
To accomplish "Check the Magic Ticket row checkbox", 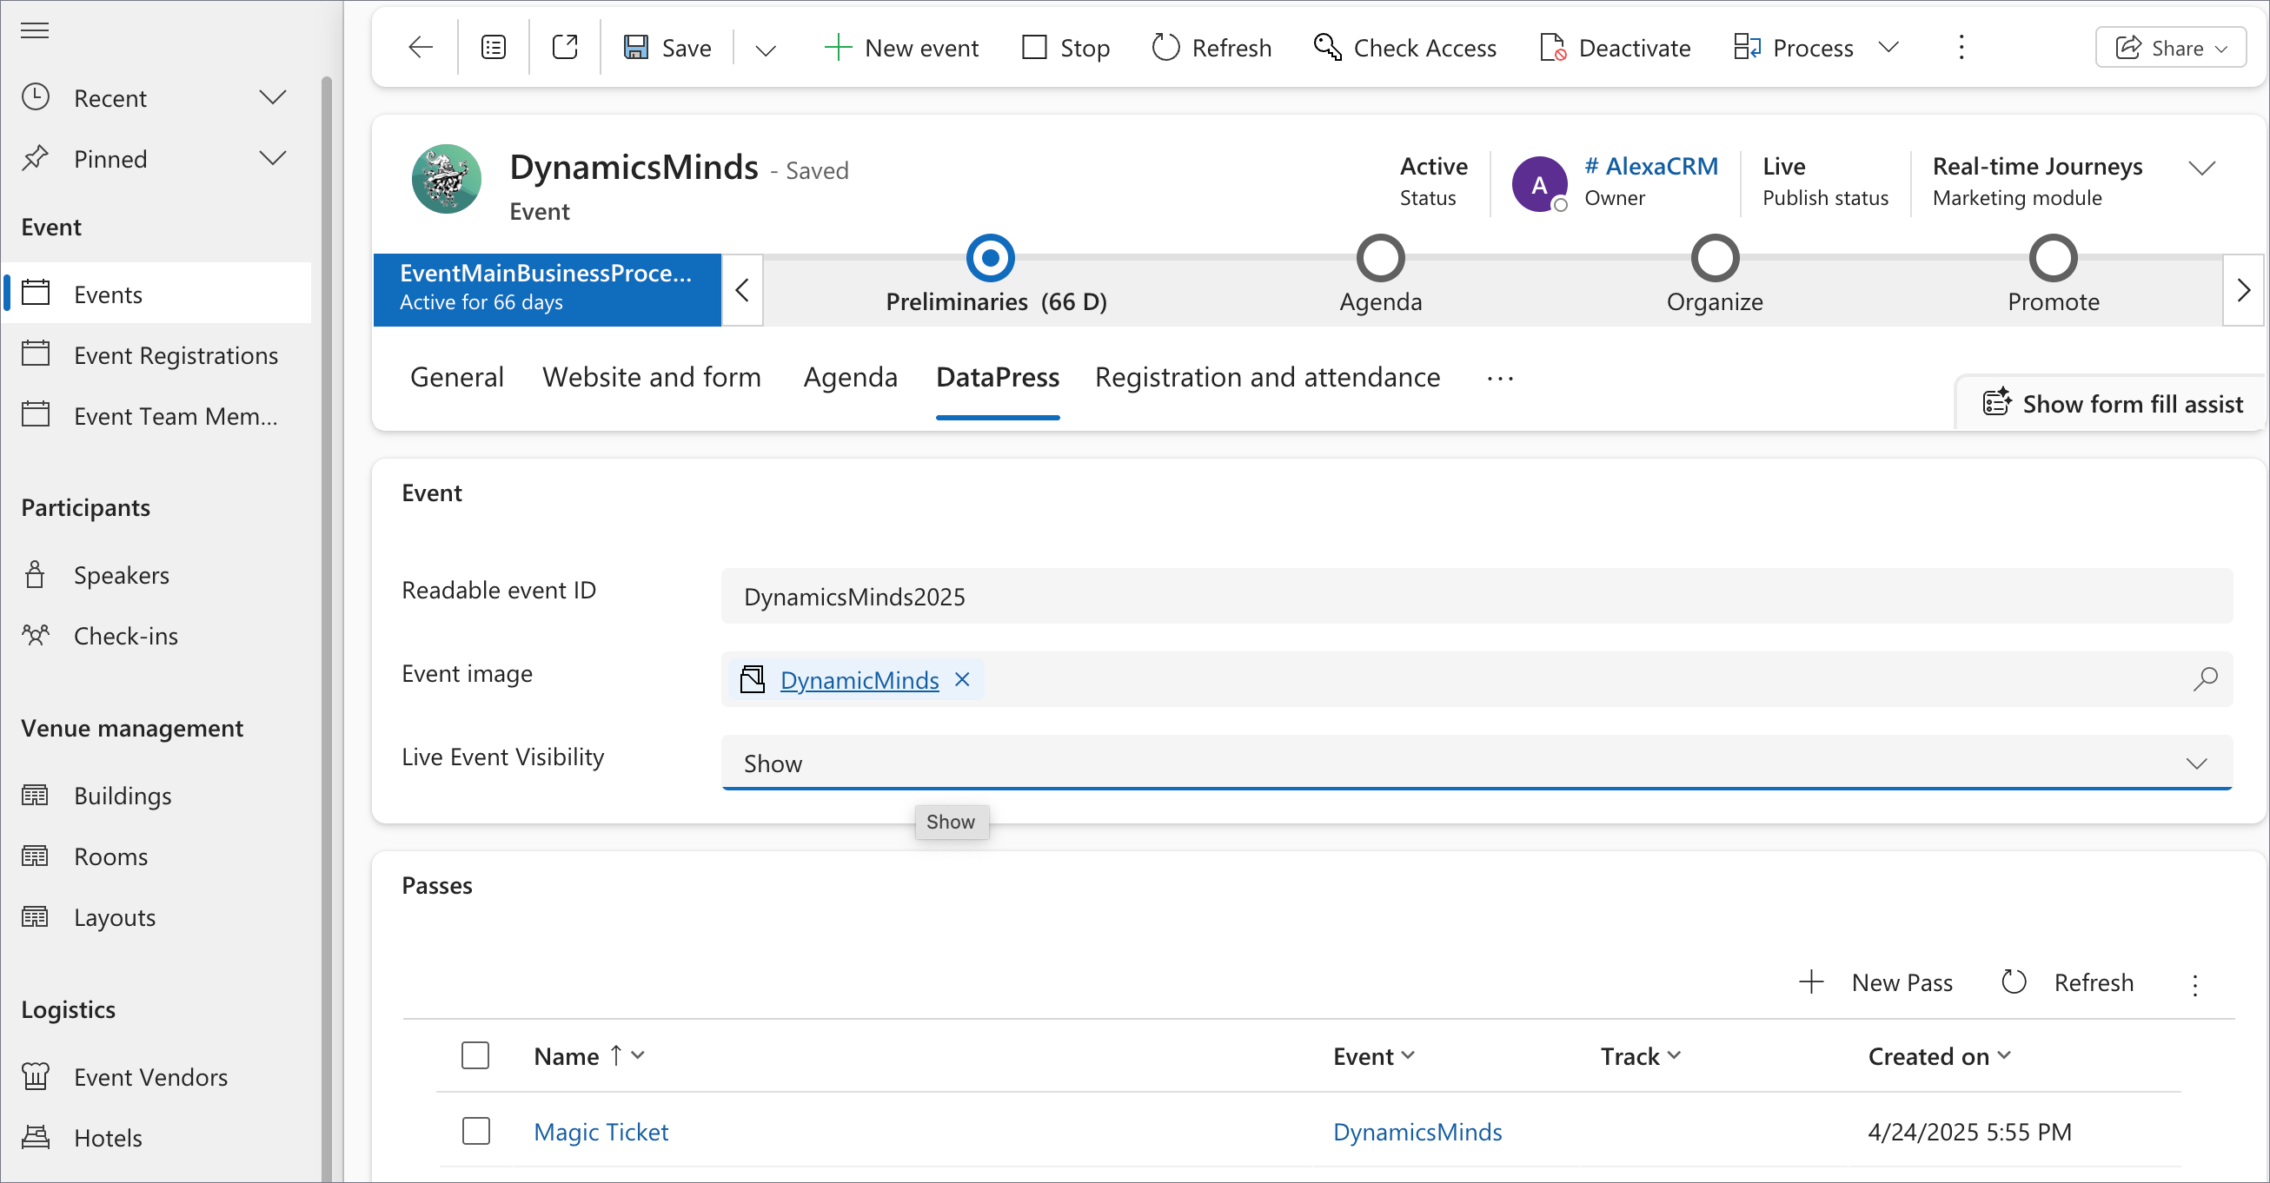I will coord(476,1130).
